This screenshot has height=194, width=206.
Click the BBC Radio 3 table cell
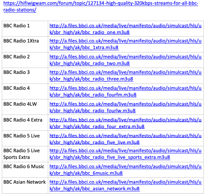coord(25,76)
